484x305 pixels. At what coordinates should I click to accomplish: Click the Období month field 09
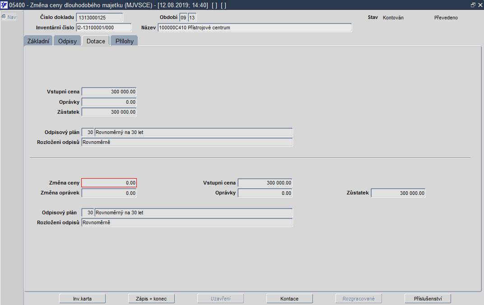coord(183,18)
